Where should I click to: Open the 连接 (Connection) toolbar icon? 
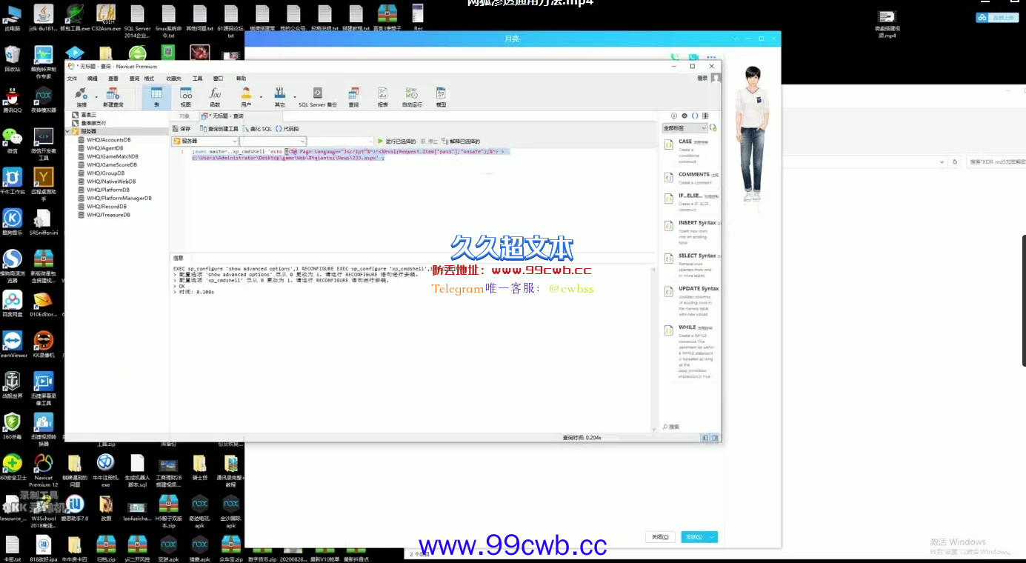pyautogui.click(x=81, y=97)
